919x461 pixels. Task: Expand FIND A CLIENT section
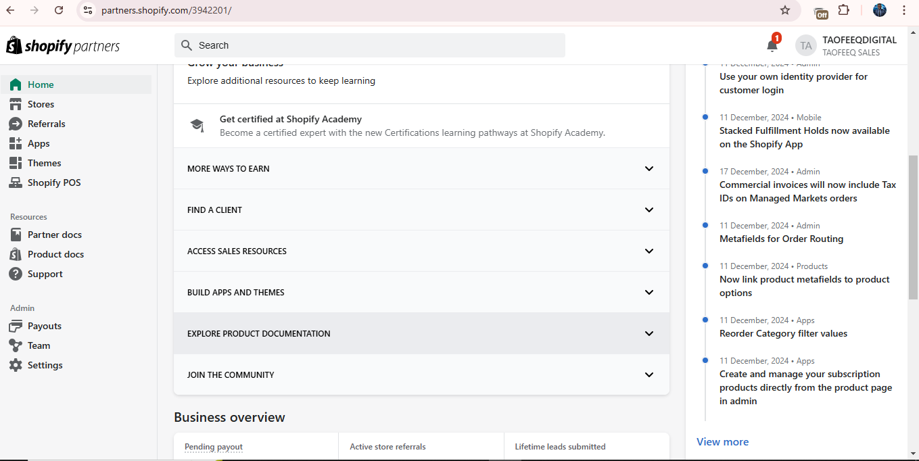pyautogui.click(x=421, y=210)
